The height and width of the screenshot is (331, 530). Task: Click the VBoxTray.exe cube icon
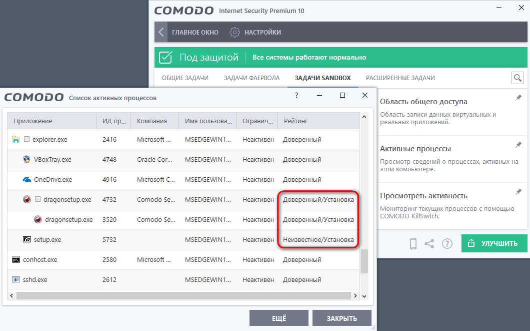pyautogui.click(x=26, y=159)
